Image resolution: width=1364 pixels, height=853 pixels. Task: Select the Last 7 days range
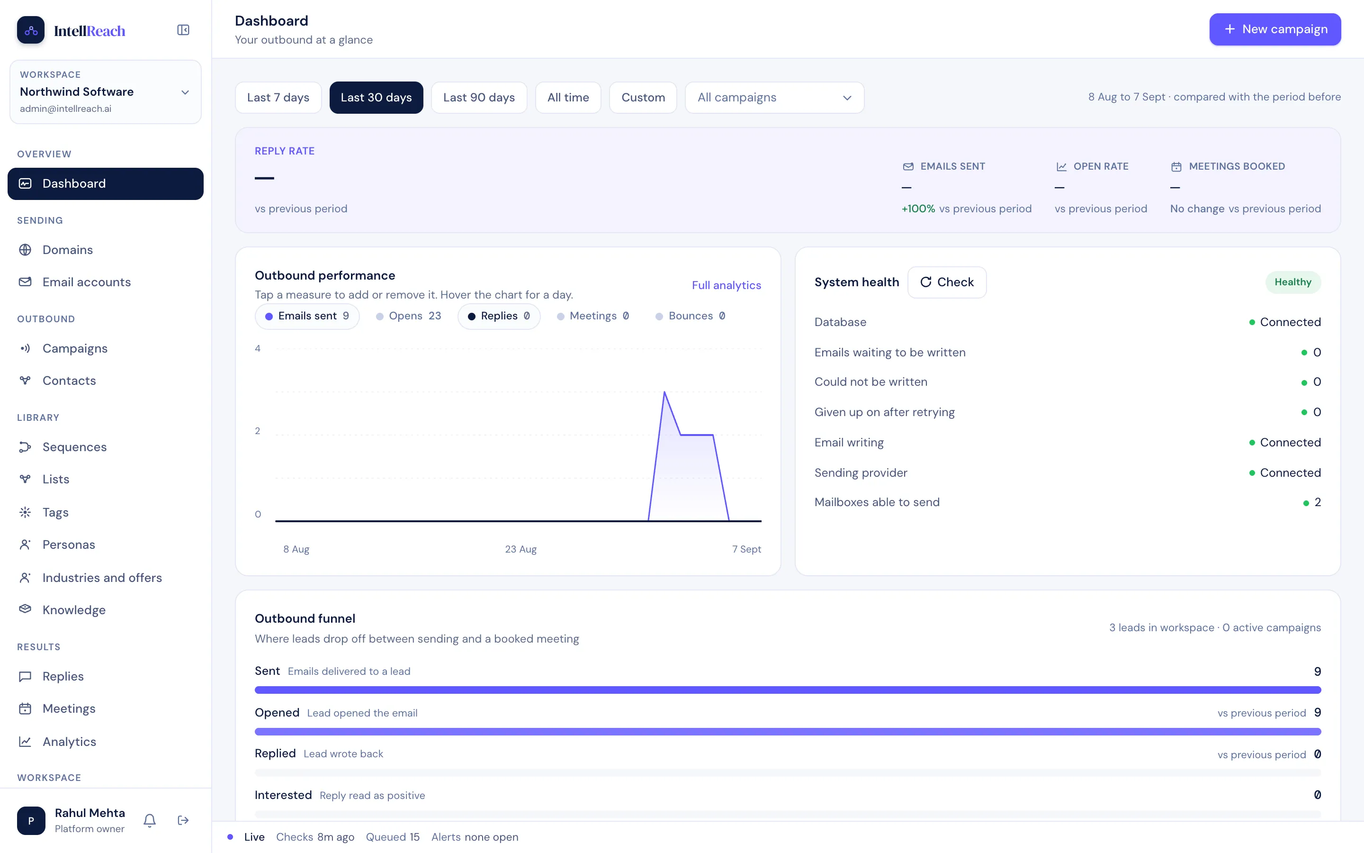click(278, 98)
